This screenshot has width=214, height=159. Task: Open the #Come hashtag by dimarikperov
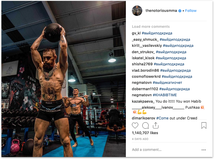[162, 118]
